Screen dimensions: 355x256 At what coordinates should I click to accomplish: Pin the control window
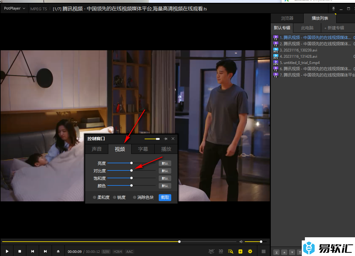coord(166,139)
